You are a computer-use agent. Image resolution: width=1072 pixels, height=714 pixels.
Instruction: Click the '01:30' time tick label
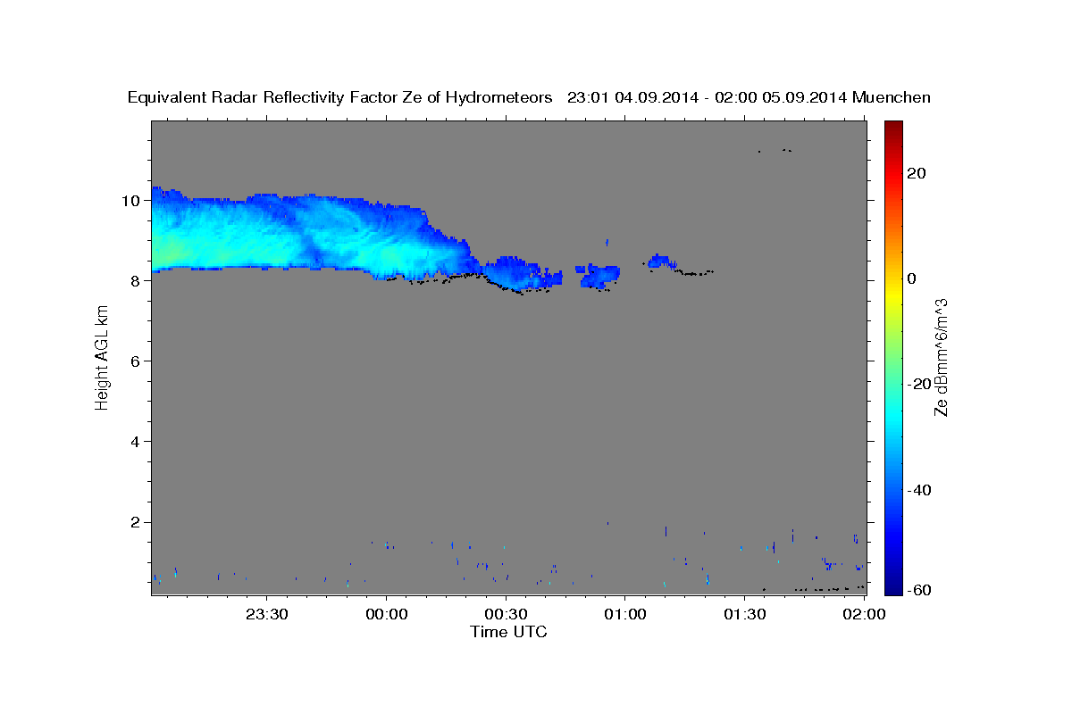pyautogui.click(x=744, y=614)
